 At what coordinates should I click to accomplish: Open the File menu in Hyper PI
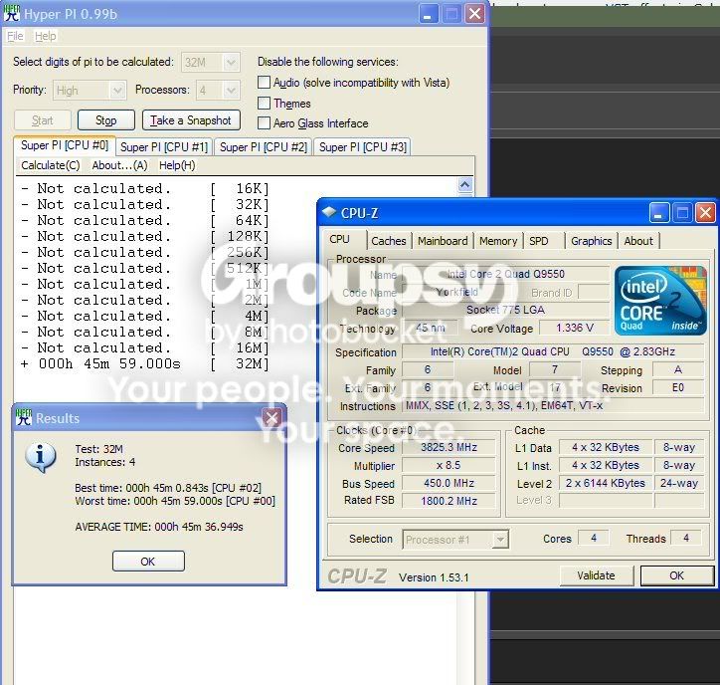15,36
